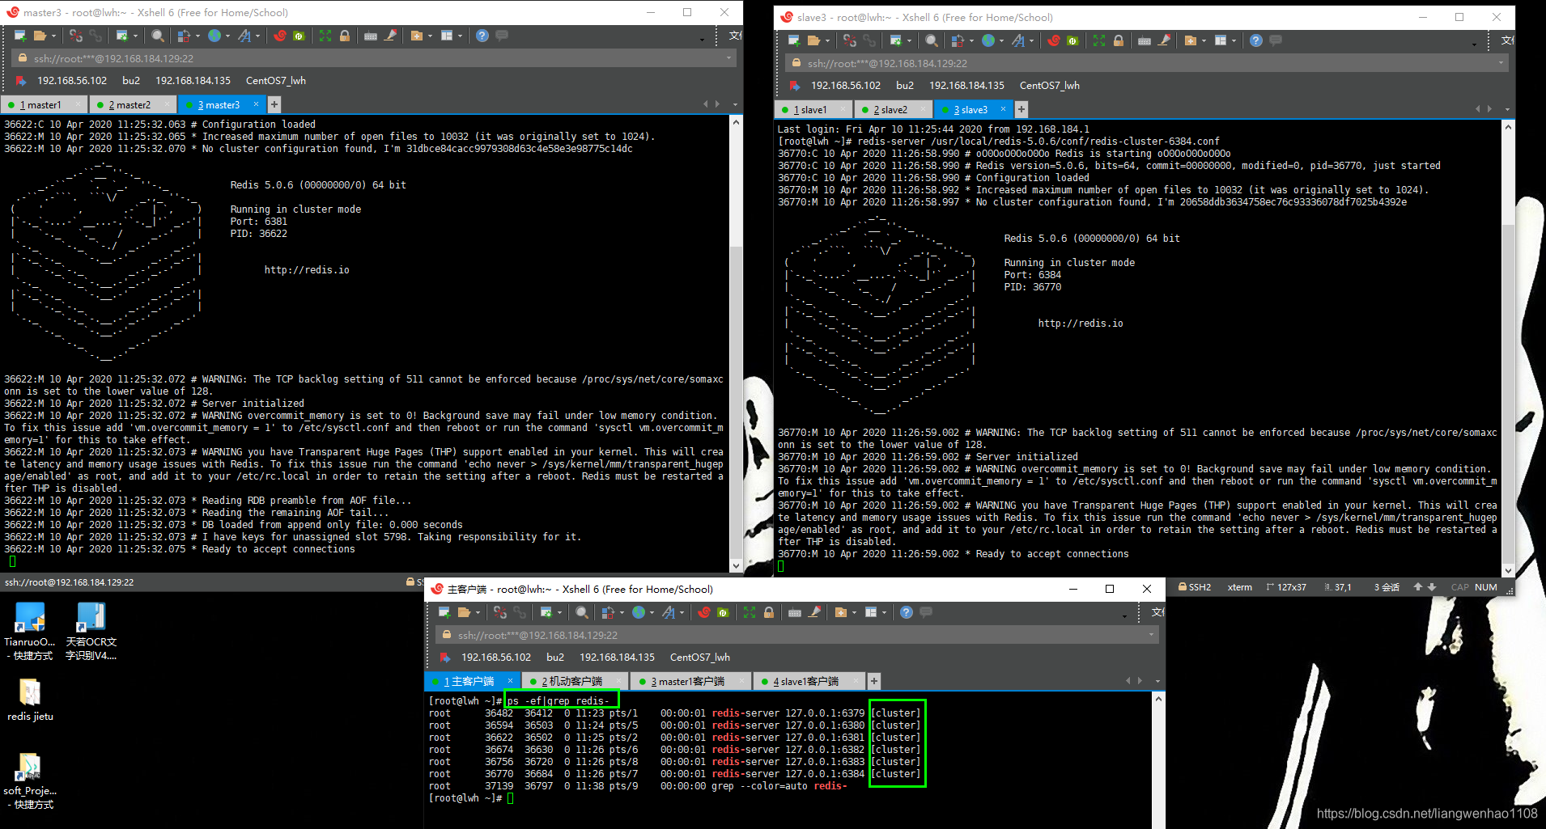Viewport: 1546px width, 829px height.
Task: Click new folder icon in 主客户端 toolbar
Action: pyautogui.click(x=841, y=612)
